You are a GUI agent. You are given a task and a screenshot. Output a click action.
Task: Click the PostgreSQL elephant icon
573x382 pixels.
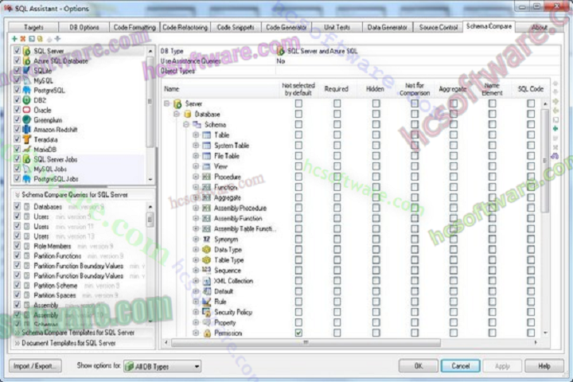pos(27,90)
